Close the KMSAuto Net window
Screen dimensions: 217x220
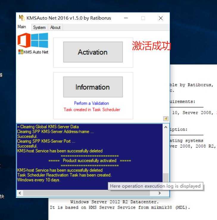point(161,18)
